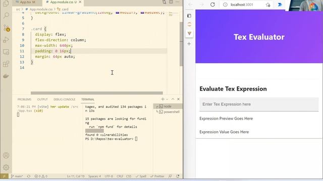Image resolution: width=323 pixels, height=181 pixels.
Task: Click the #a62eec color swatch in gradient line
Action: (142, 13)
